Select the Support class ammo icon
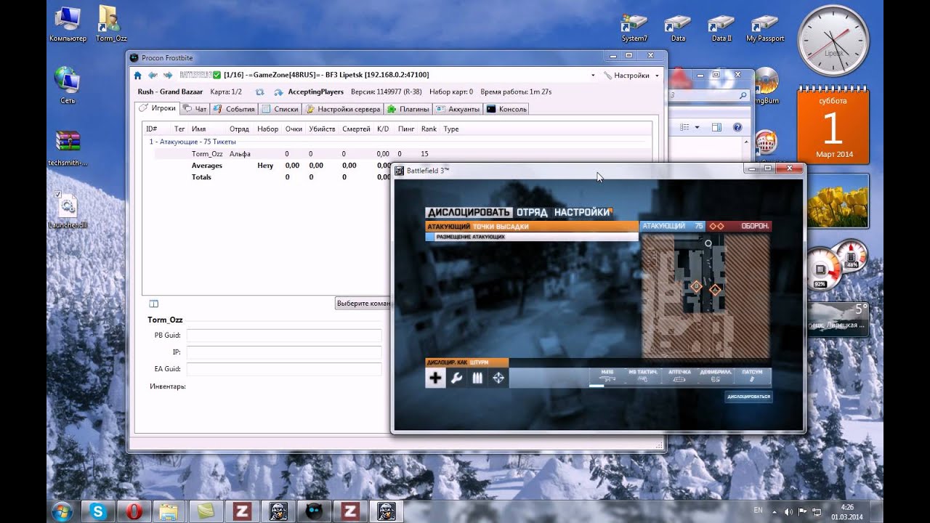Viewport: 930px width, 523px height. pos(477,378)
